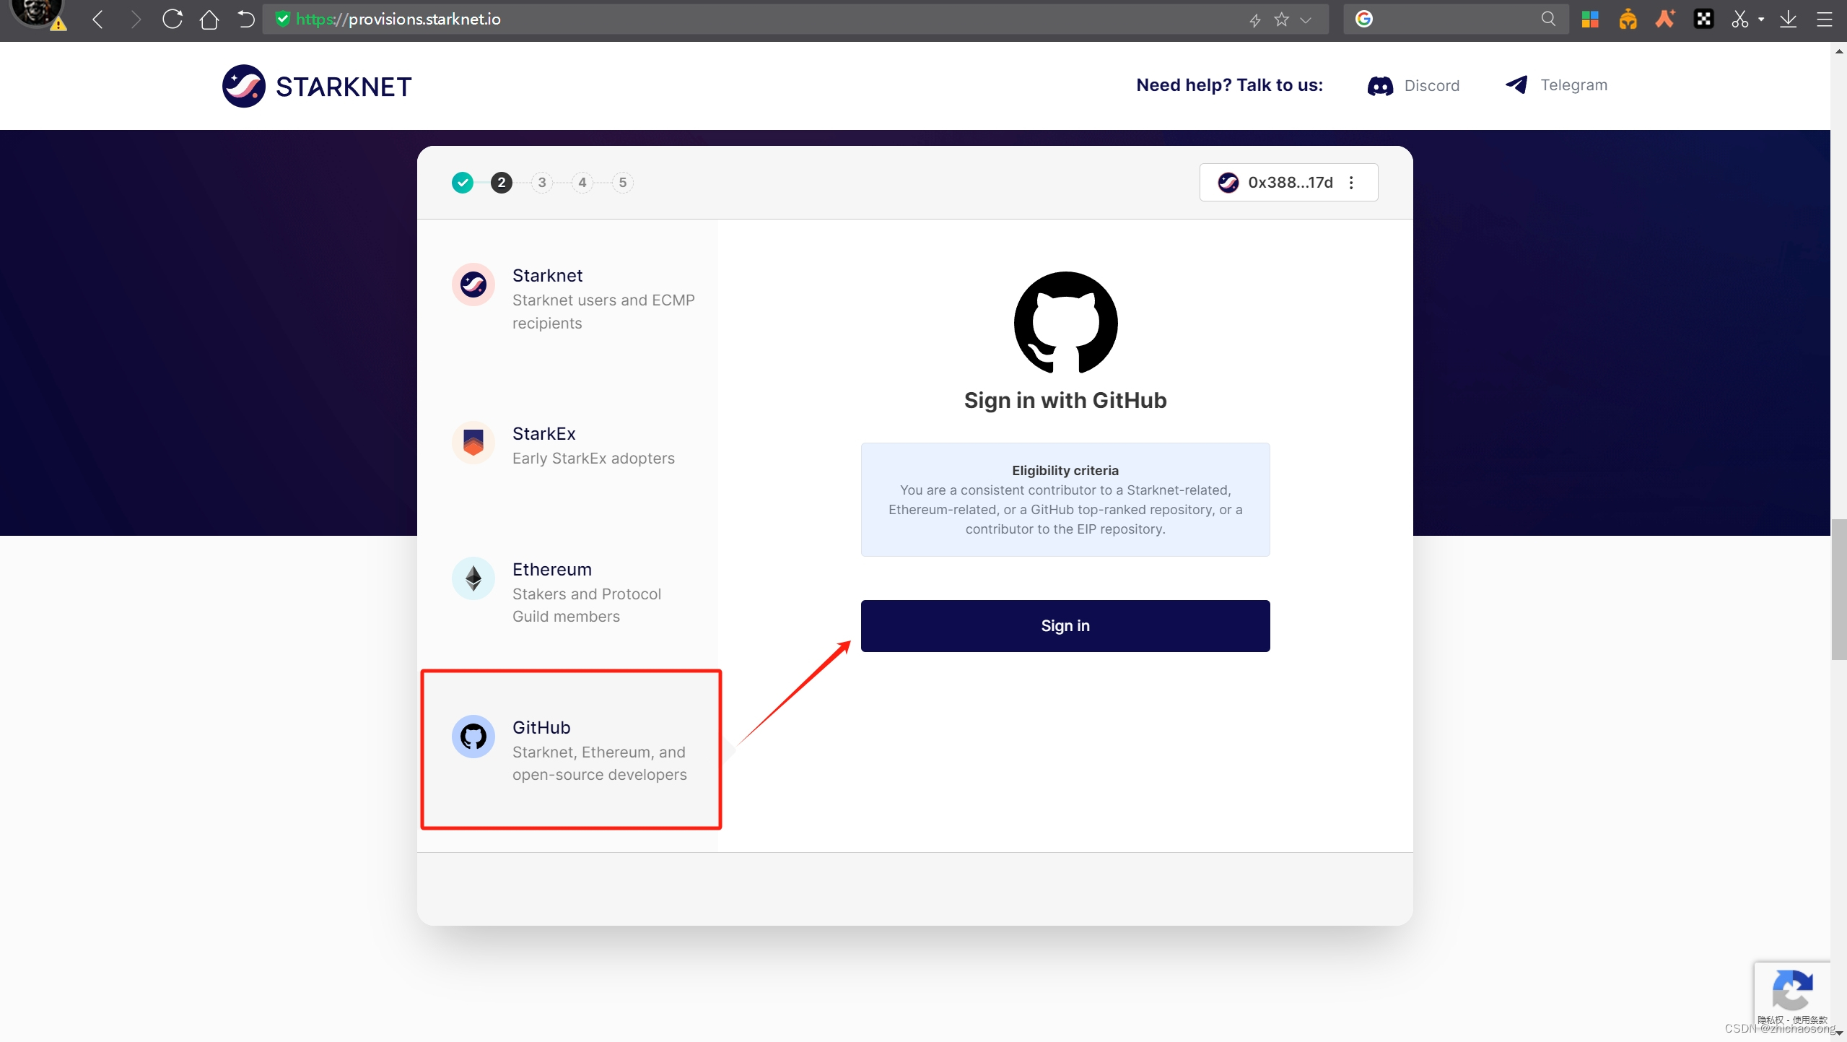Click the undo/restore tab icon
1847x1042 pixels.
click(246, 19)
